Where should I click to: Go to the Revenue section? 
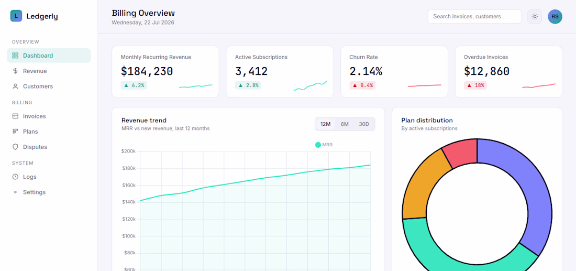[x=49, y=71]
